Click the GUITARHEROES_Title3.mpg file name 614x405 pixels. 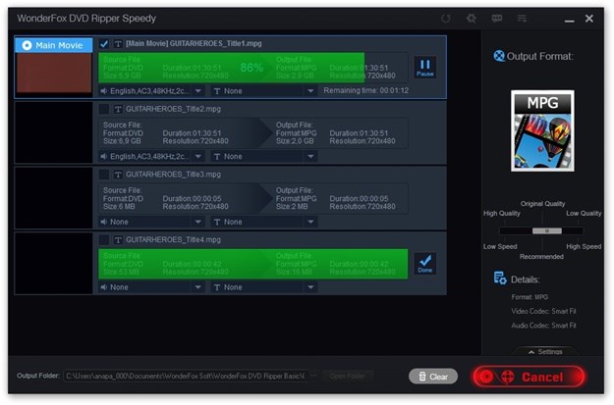point(173,175)
